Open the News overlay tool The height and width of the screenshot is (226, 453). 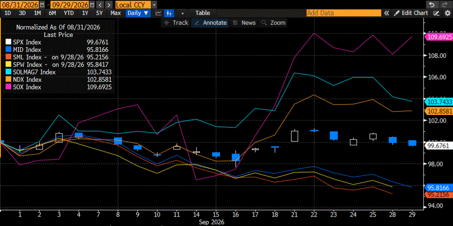244,23
